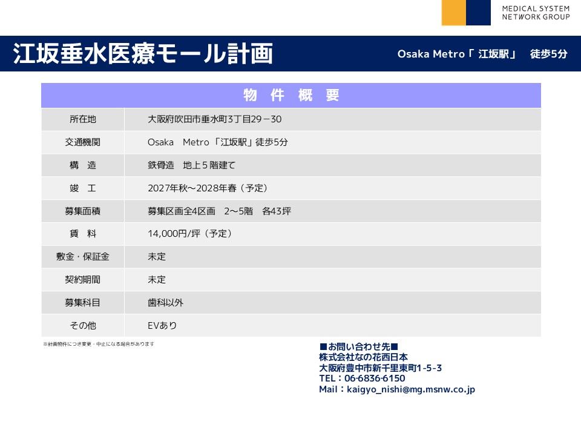Viewport: 581px width, 436px height.
Task: Select the 敷金・保証金 row label
Action: [83, 257]
